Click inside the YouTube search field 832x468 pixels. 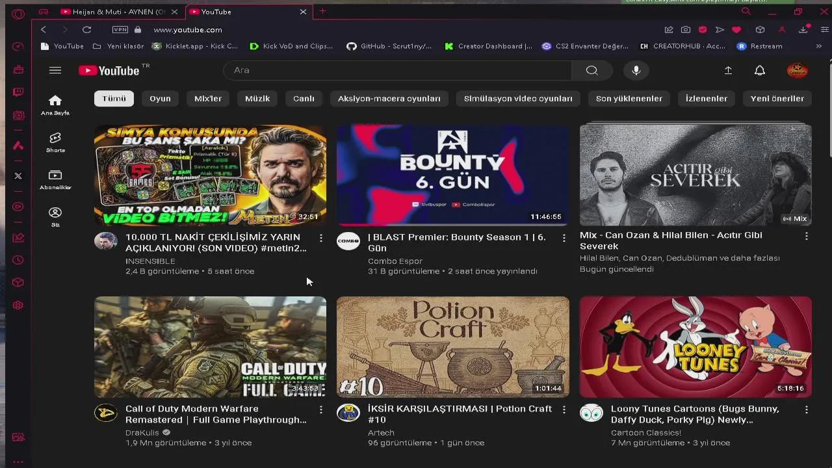tap(396, 70)
